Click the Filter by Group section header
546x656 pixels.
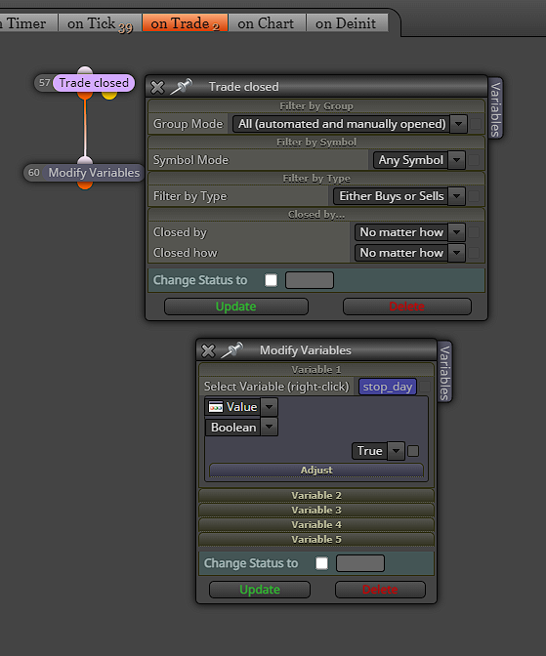[x=316, y=105]
